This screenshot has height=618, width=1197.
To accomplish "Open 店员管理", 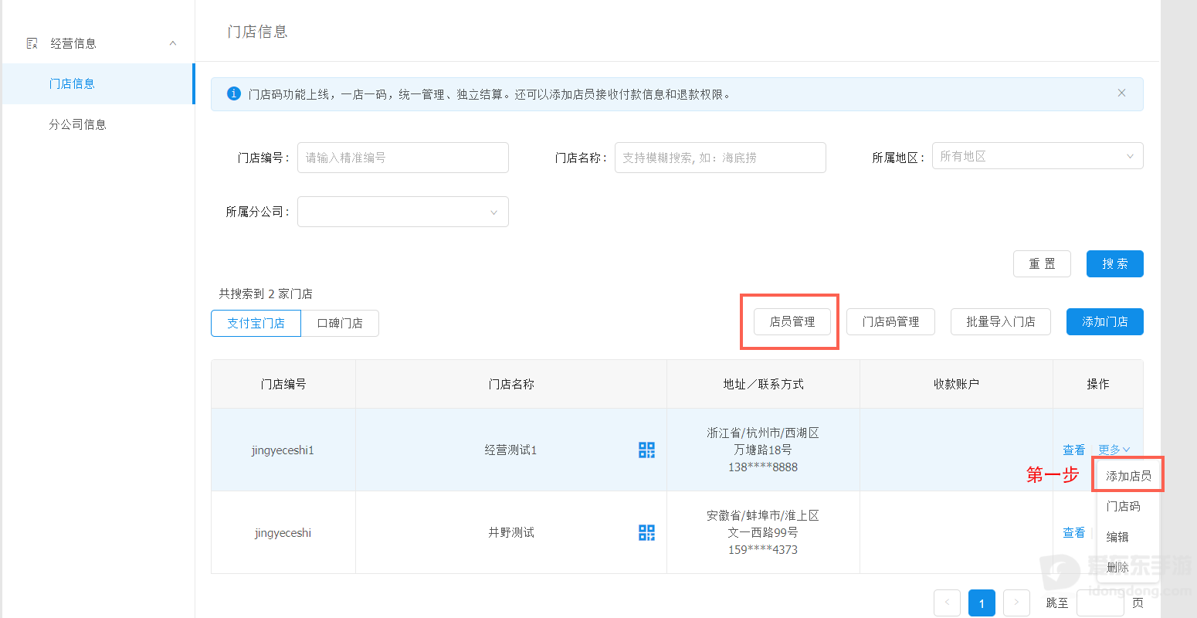I will 792,321.
